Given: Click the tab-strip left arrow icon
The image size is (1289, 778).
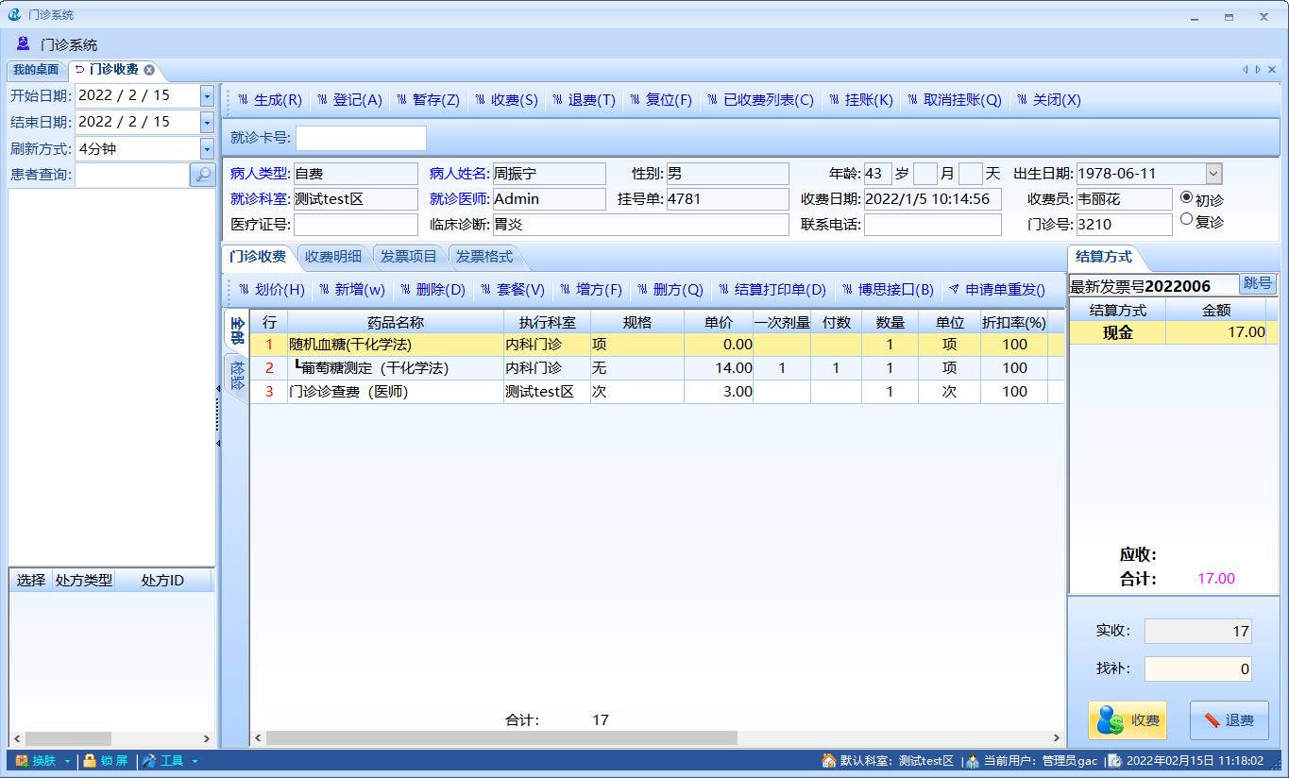Looking at the screenshot, I should click(x=1246, y=70).
